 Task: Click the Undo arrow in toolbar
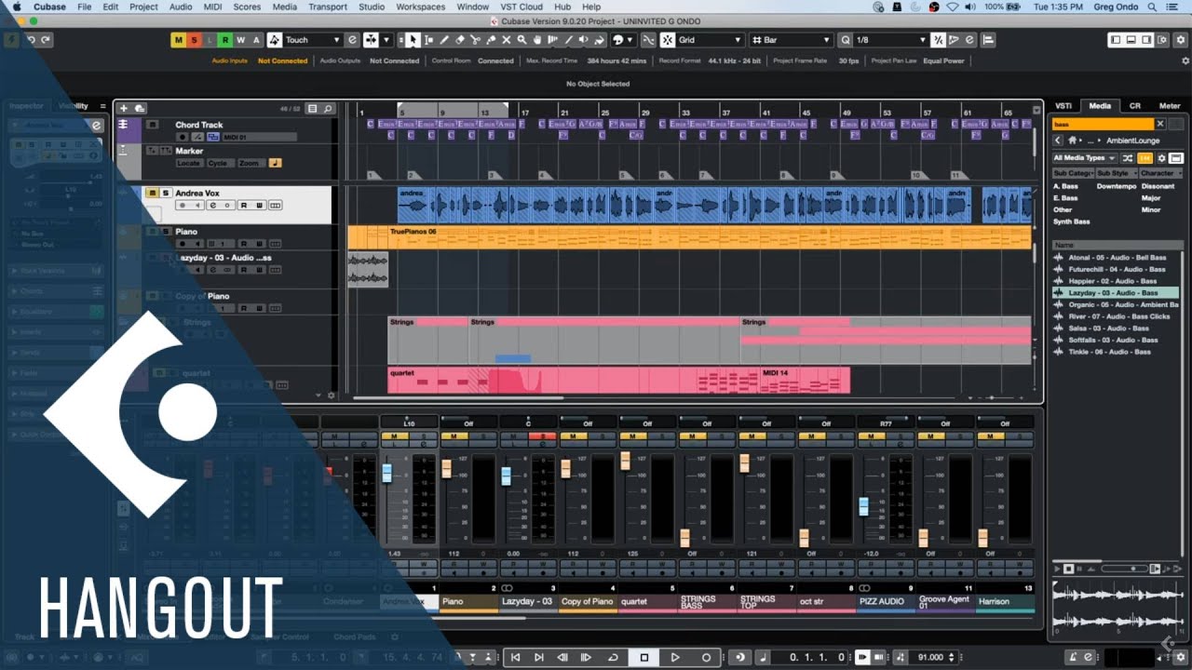click(x=31, y=40)
